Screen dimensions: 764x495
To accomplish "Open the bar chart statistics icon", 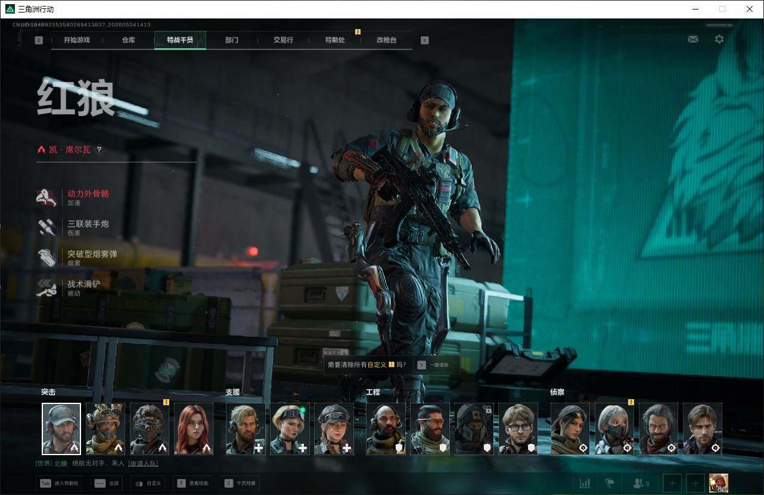I will coord(585,483).
